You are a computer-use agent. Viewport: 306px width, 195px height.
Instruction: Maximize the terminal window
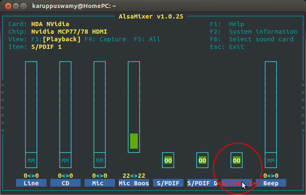click(x=23, y=6)
